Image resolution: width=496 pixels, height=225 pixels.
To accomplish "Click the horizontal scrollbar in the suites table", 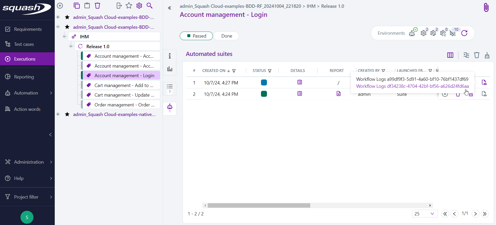I will click(259, 205).
